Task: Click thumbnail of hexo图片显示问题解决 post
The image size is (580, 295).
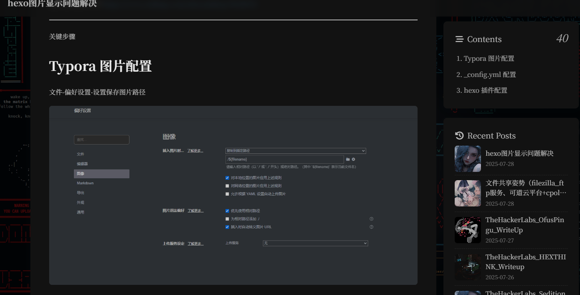Action: (468, 159)
